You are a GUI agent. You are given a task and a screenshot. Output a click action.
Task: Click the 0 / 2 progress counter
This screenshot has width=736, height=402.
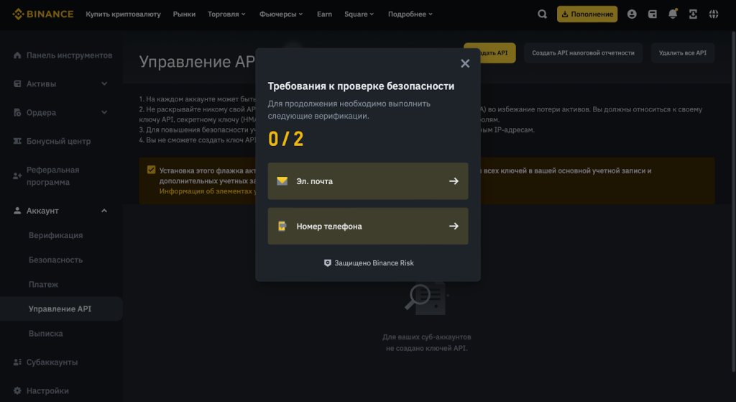(x=286, y=139)
